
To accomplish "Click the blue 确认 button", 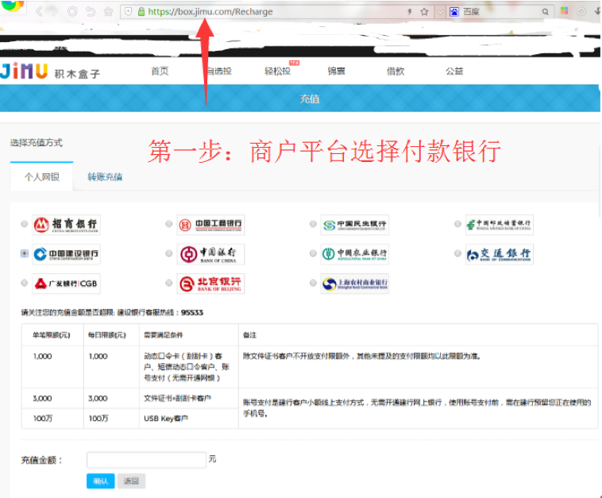I will click(101, 481).
